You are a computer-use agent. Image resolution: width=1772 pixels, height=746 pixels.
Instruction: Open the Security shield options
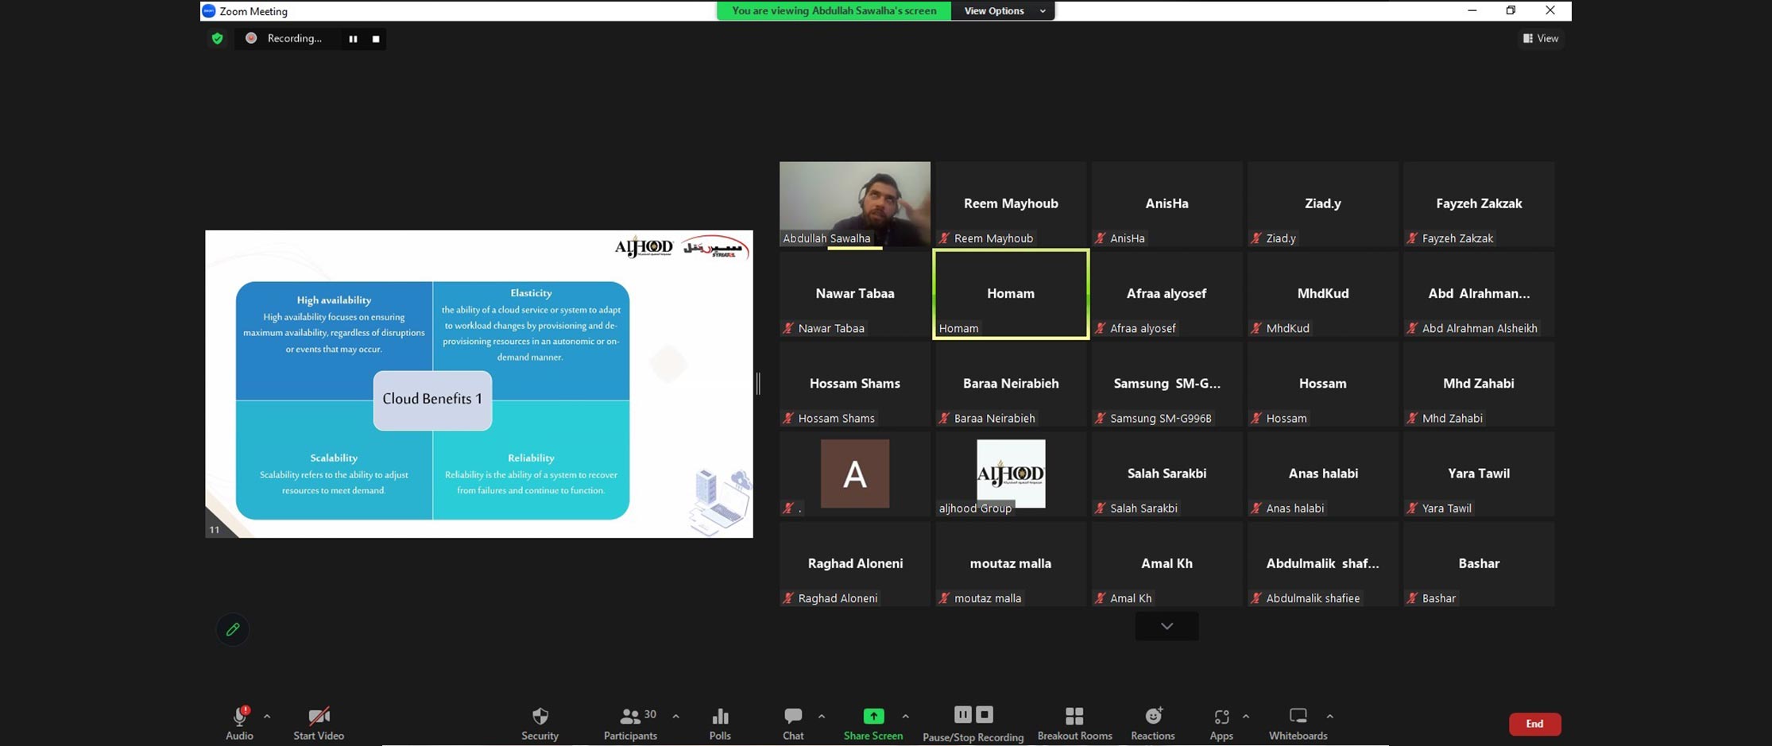(540, 724)
